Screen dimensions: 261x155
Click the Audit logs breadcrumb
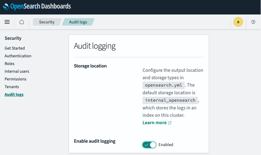point(78,22)
